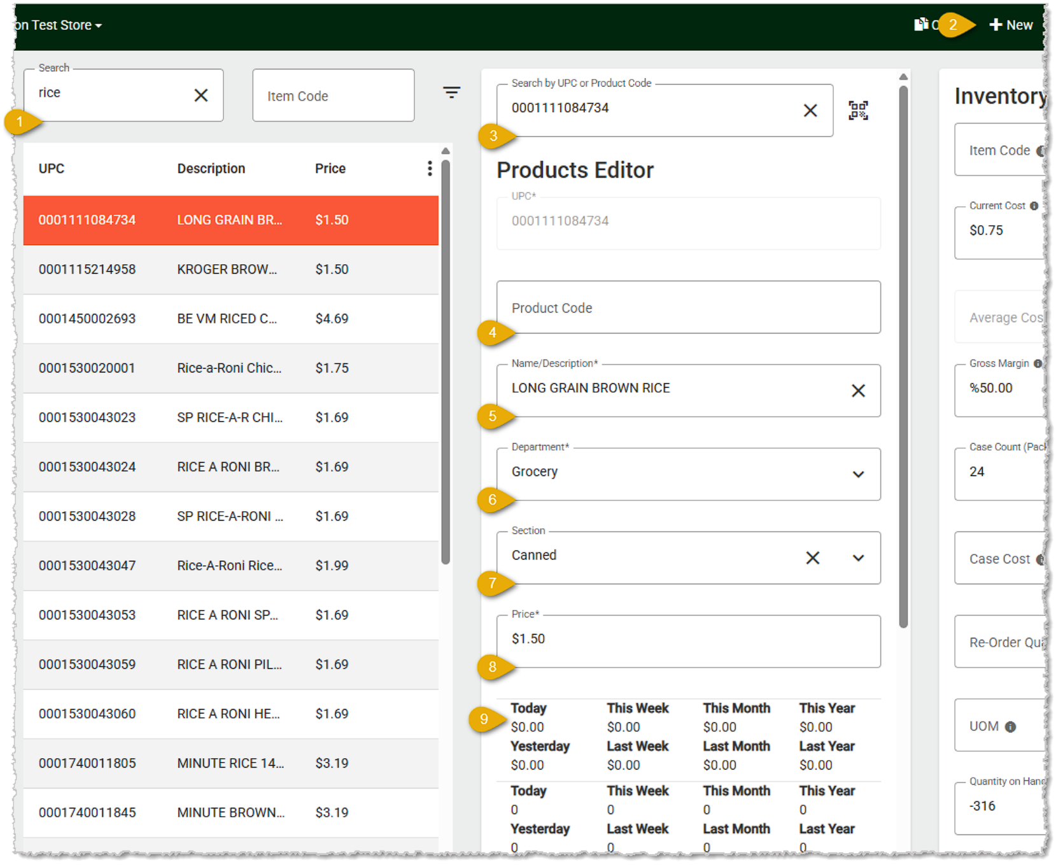Click the Product Code input field
The height and width of the screenshot is (865, 1056).
point(689,307)
